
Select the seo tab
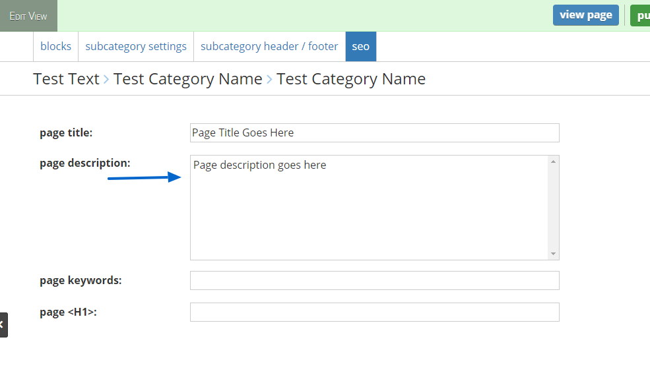[x=360, y=47]
